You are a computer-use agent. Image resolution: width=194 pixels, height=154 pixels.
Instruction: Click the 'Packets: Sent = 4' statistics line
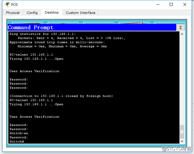(x=71, y=38)
